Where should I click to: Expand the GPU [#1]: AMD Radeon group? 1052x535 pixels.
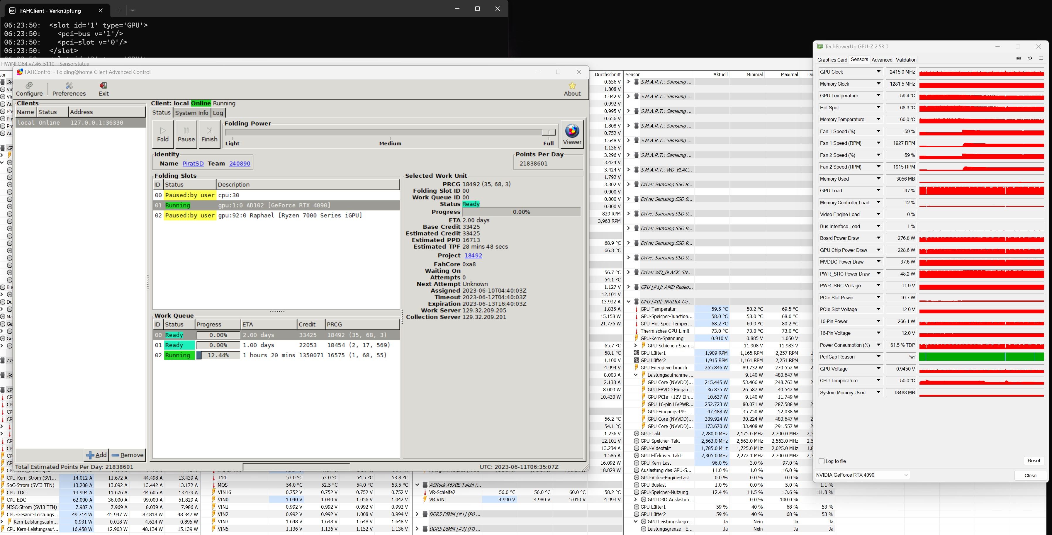click(629, 287)
